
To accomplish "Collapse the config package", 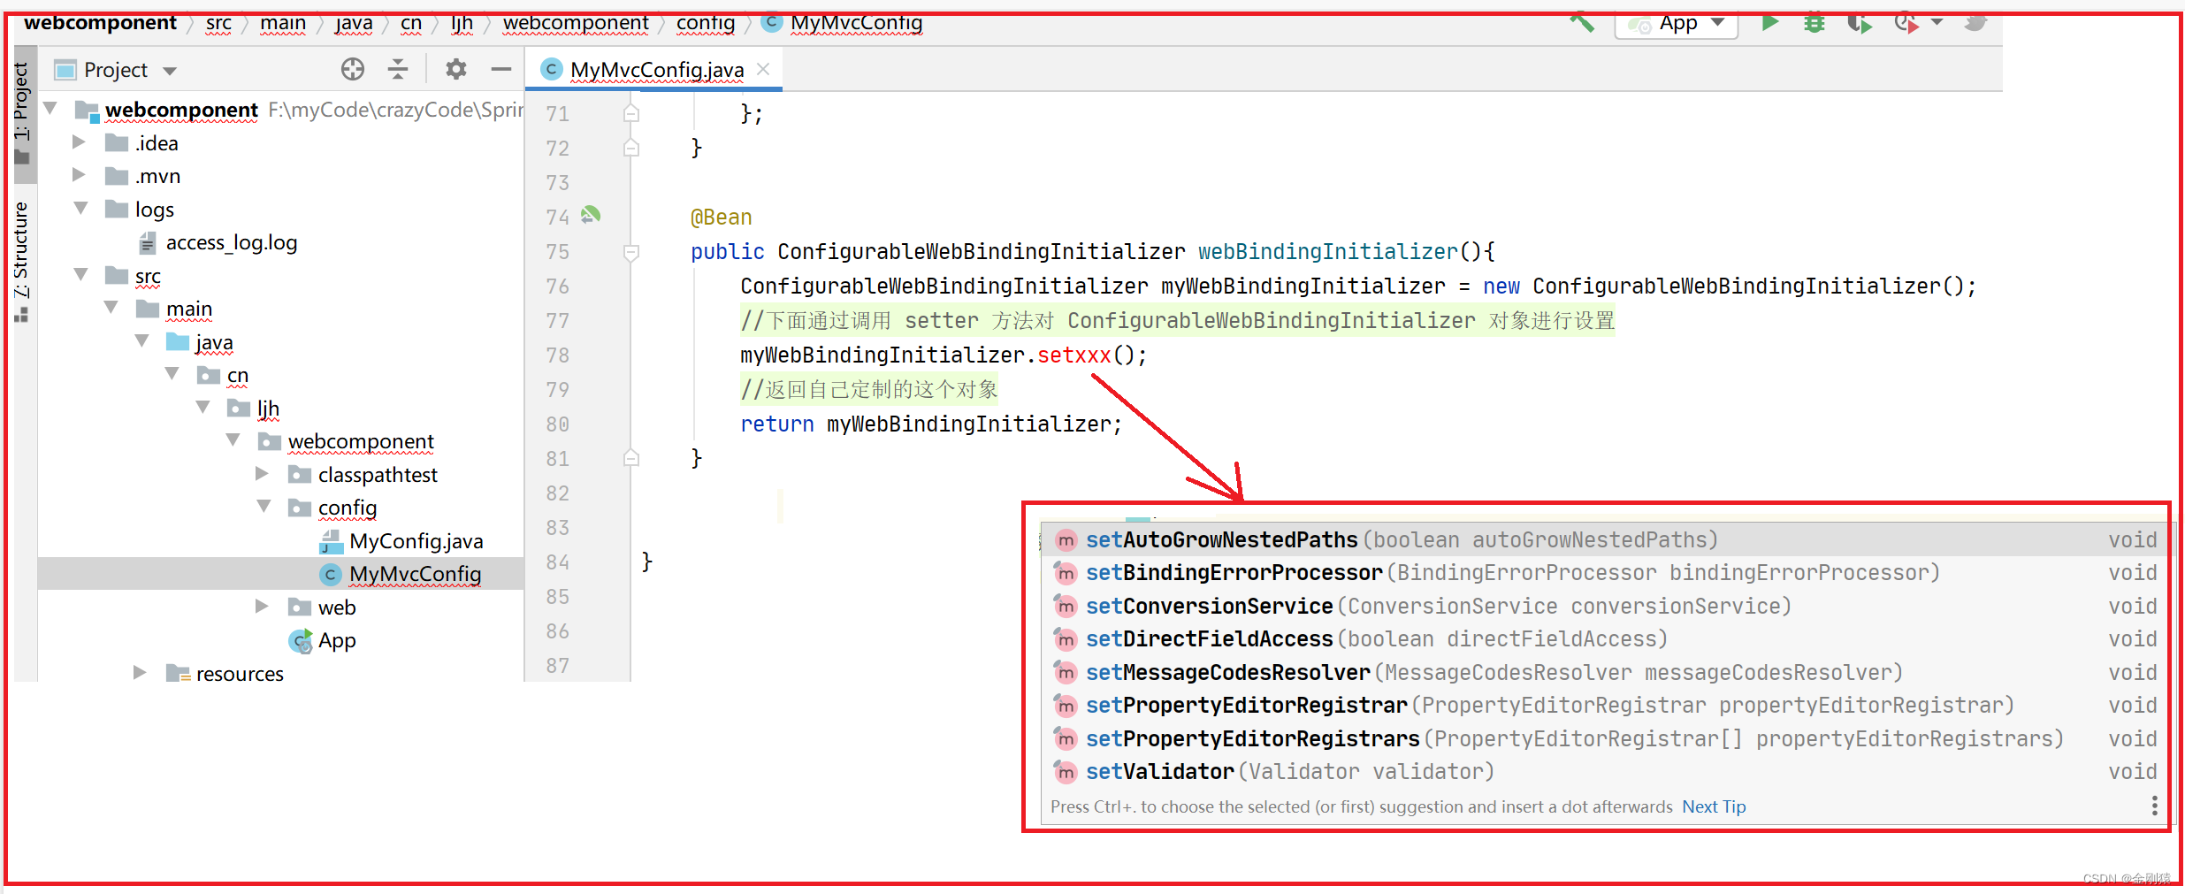I will click(264, 507).
